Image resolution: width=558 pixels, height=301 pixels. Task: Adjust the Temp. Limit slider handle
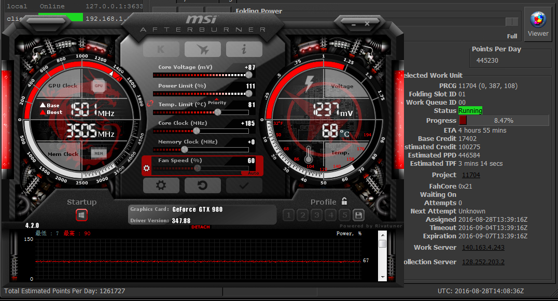tap(217, 112)
